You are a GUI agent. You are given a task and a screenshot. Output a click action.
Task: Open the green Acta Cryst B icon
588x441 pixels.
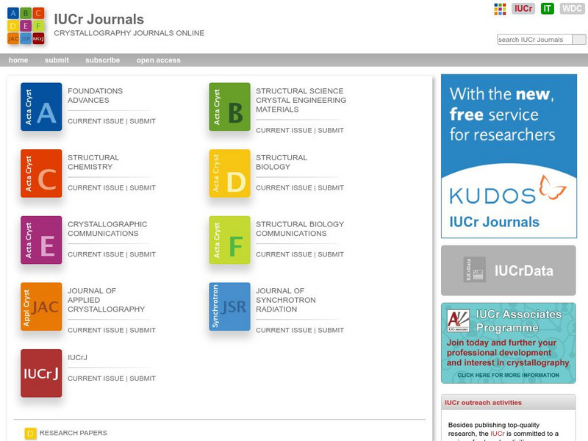pyautogui.click(x=230, y=106)
